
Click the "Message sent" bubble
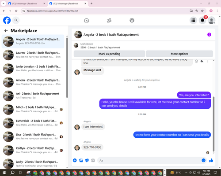(92, 70)
